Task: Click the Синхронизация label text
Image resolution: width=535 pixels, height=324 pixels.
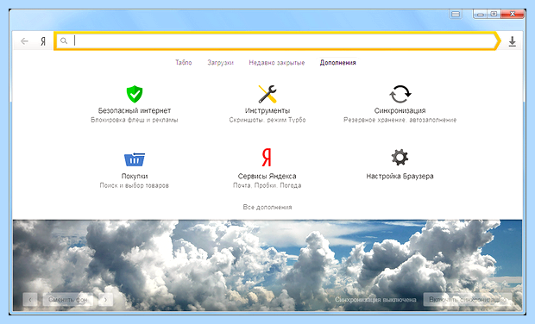Action: (x=400, y=110)
